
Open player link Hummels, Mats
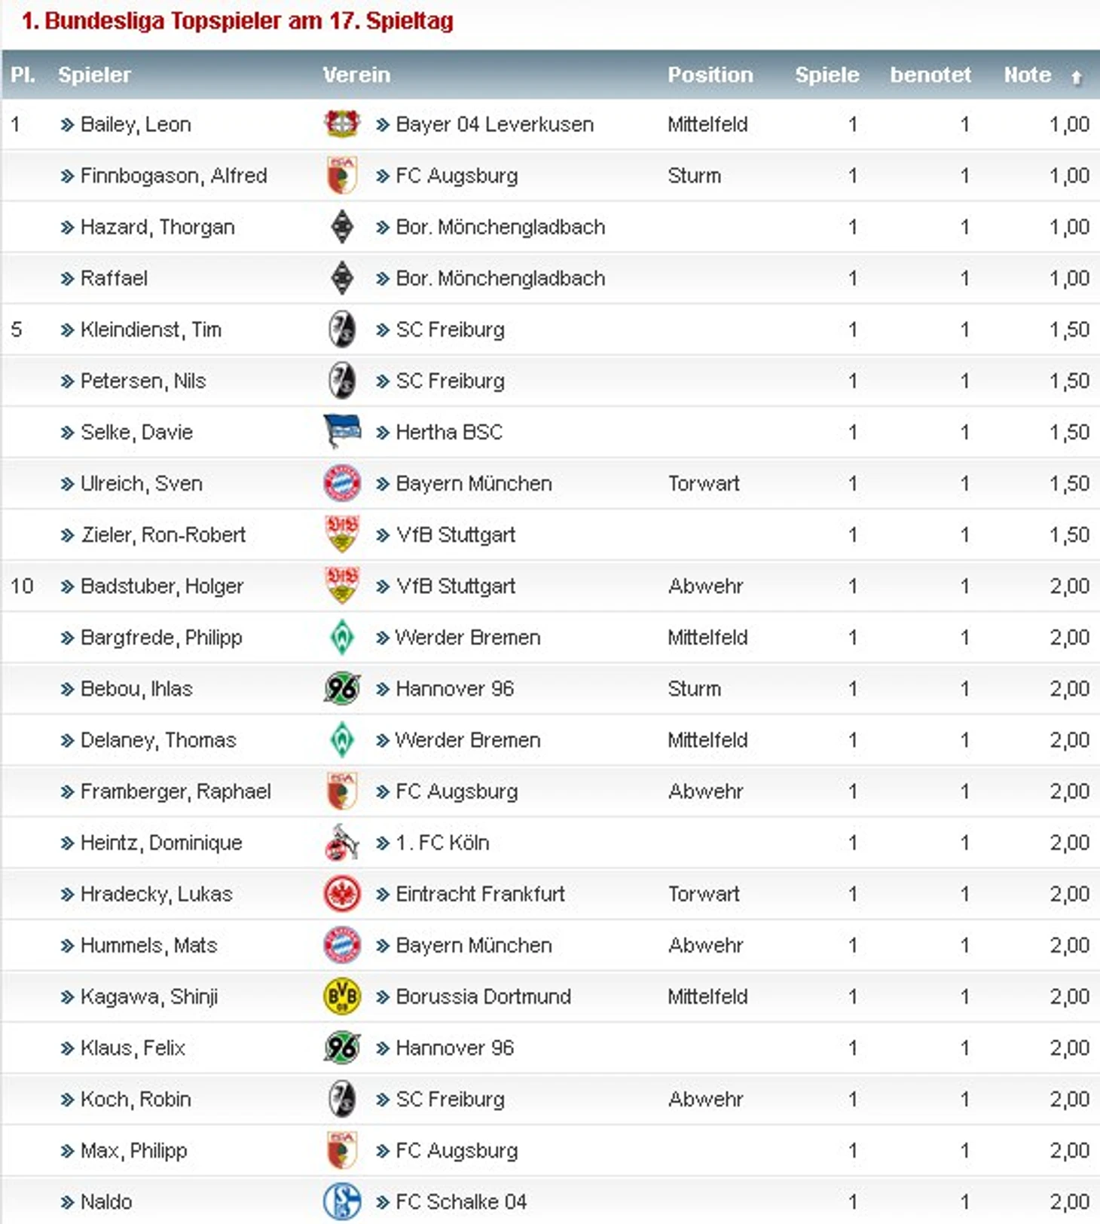148,945
